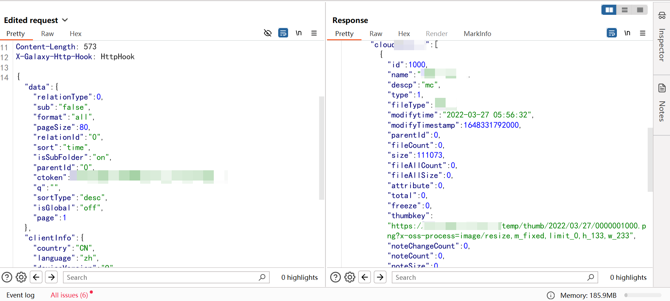This screenshot has height=301, width=670.
Task: Click the X-Galaxy-Http-Hook header line
Action: (x=75, y=57)
